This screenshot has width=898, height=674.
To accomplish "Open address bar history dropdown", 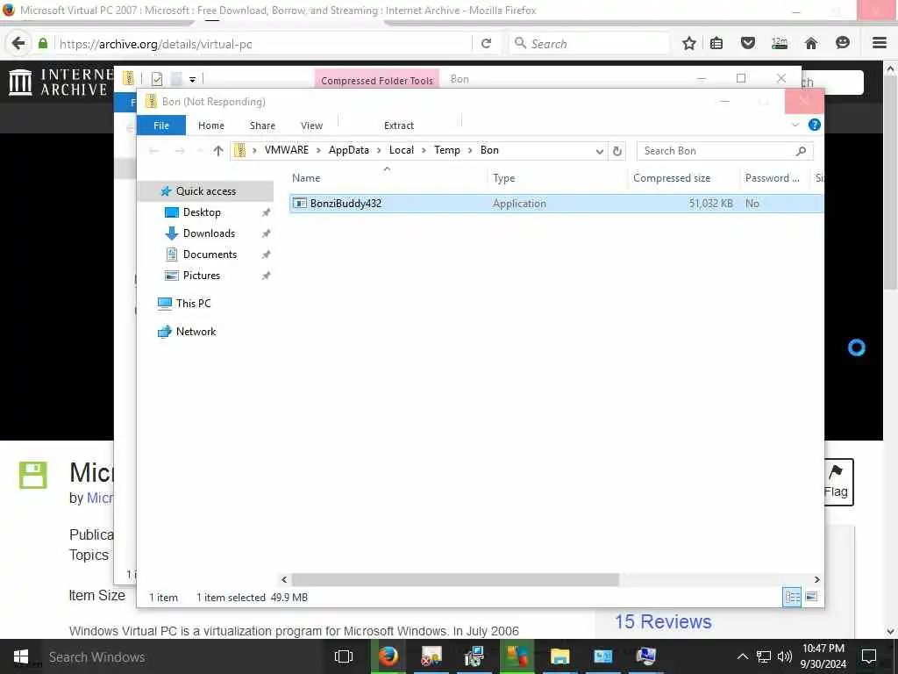I will click(599, 151).
